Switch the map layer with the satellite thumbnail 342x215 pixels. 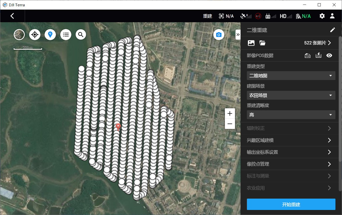pyautogui.click(x=19, y=35)
